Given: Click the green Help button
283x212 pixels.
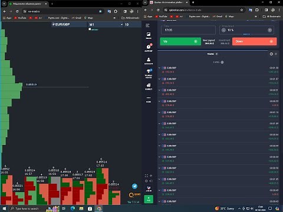Looking at the screenshot, I should [x=149, y=199].
